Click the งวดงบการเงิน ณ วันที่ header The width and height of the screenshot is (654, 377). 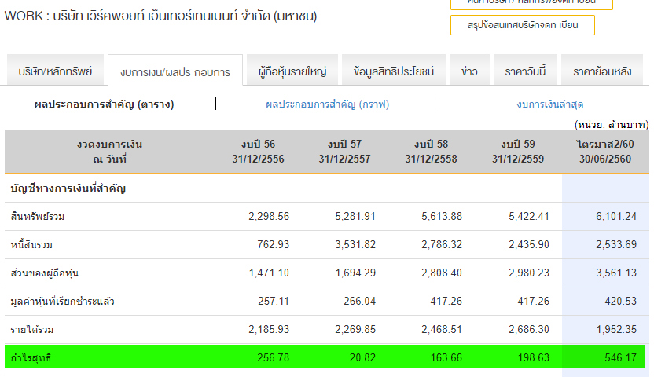pyautogui.click(x=109, y=152)
